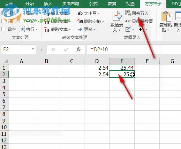Click the 大小写 Ab icon
Screen dimensions: 181x149
(80, 13)
